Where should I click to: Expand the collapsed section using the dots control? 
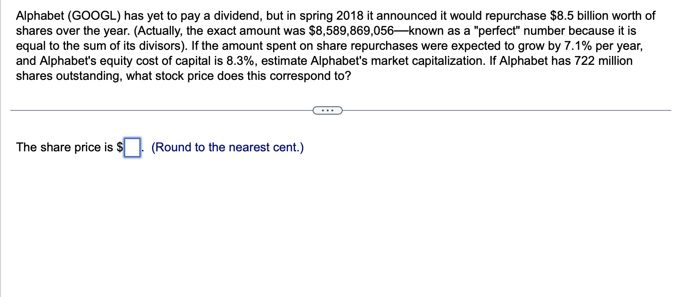click(x=327, y=109)
